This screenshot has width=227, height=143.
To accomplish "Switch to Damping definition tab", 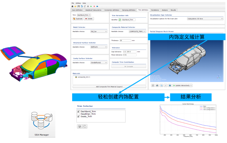I will (129, 10).
